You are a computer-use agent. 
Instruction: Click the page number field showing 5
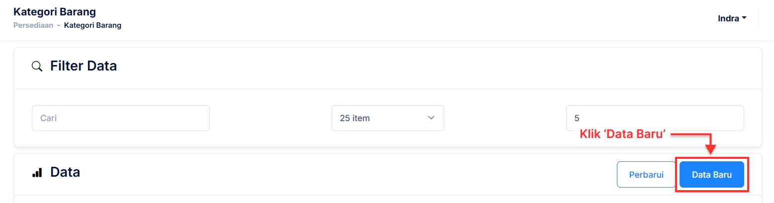(655, 118)
